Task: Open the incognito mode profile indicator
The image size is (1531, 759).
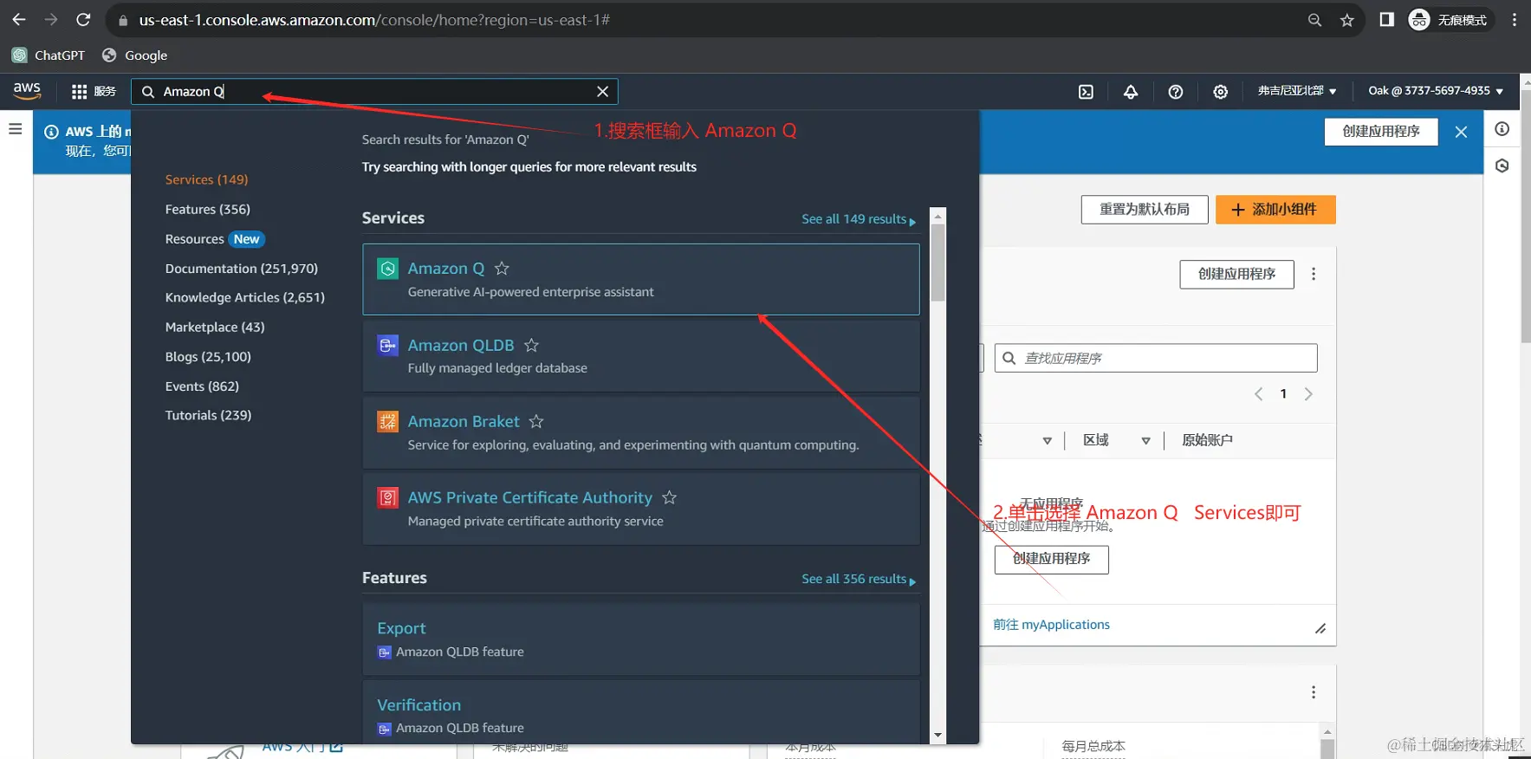Action: [1448, 20]
